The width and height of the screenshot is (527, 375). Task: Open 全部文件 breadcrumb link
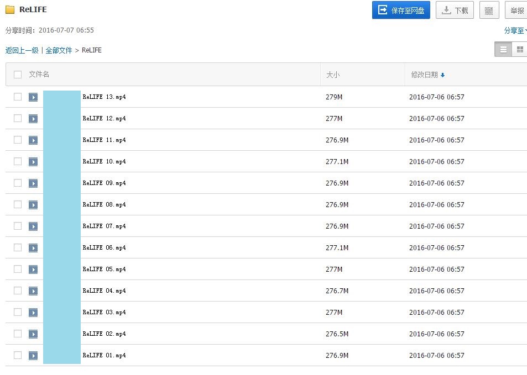pos(59,50)
